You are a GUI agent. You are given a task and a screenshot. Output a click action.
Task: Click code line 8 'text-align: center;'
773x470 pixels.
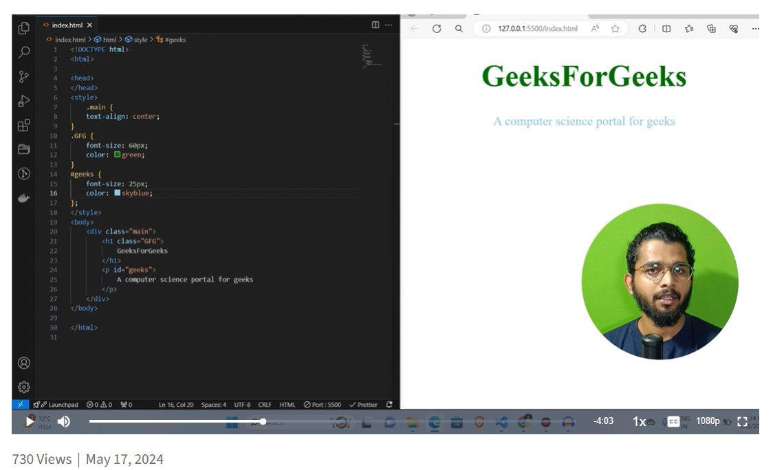[x=122, y=117]
